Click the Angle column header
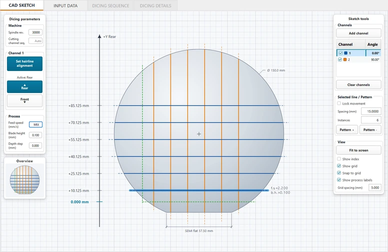Screen dimensions: 388x252 pyautogui.click(x=373, y=44)
